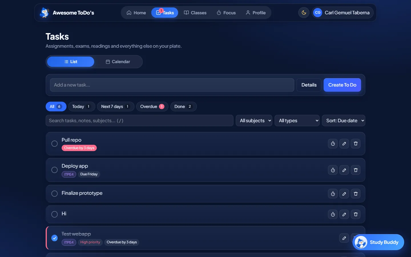This screenshot has width=411, height=257.
Task: Open the Details button for new task
Action: (x=309, y=85)
